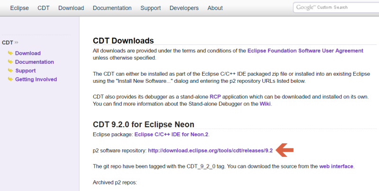Viewport: 379px width, 191px height.
Task: Open the Support top navigation item
Action: point(151,8)
